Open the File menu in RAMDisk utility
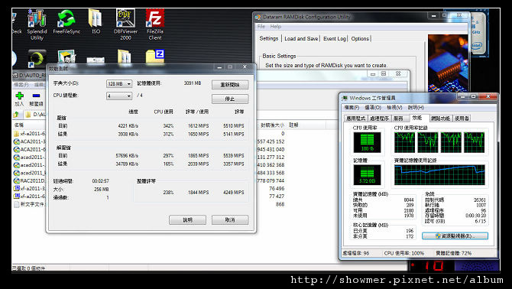The image size is (512, 289). point(261,27)
